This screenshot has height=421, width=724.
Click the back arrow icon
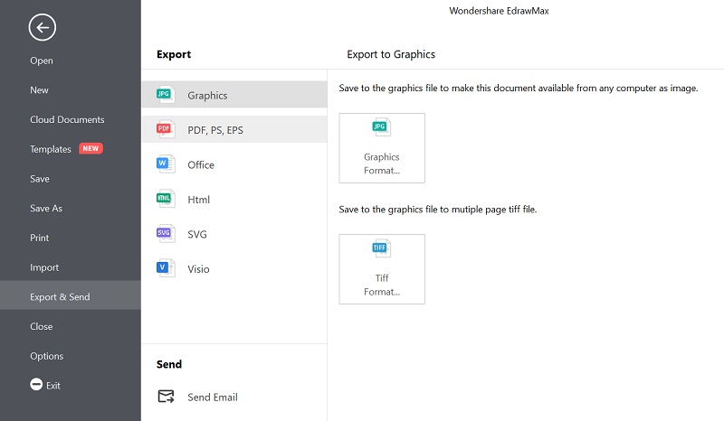click(x=42, y=28)
